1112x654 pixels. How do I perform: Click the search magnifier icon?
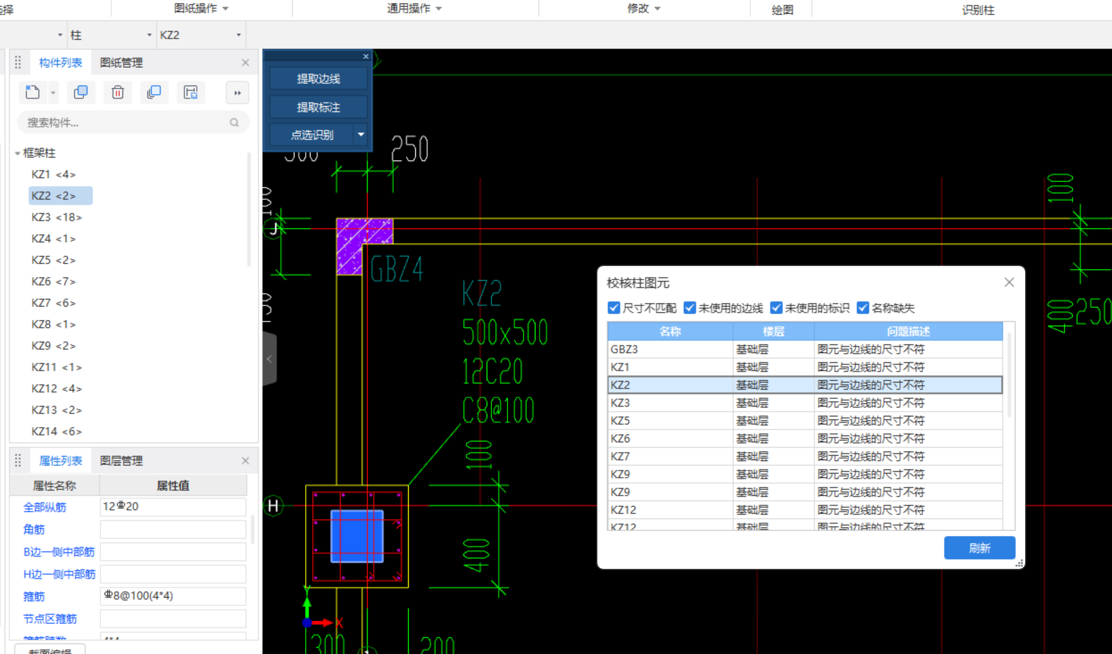(x=234, y=123)
